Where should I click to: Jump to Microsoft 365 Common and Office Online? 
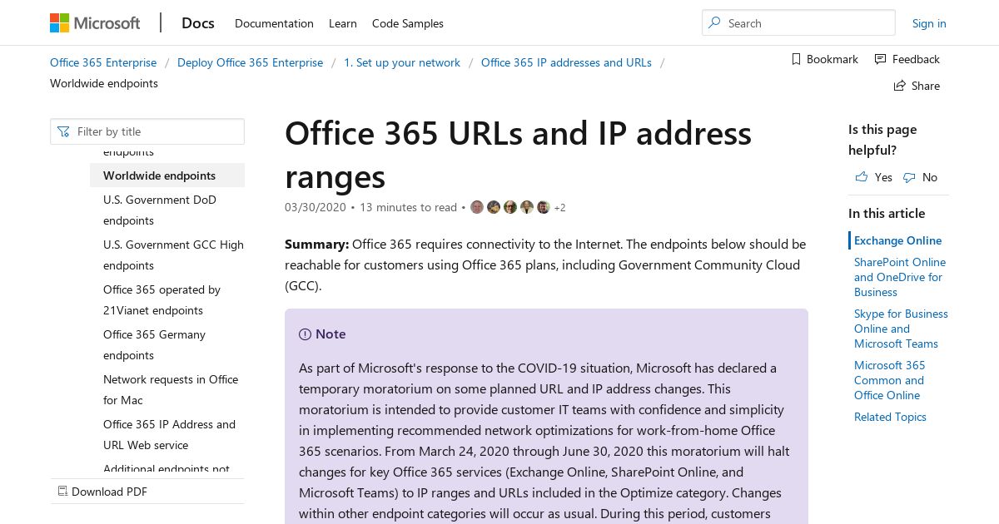point(889,380)
